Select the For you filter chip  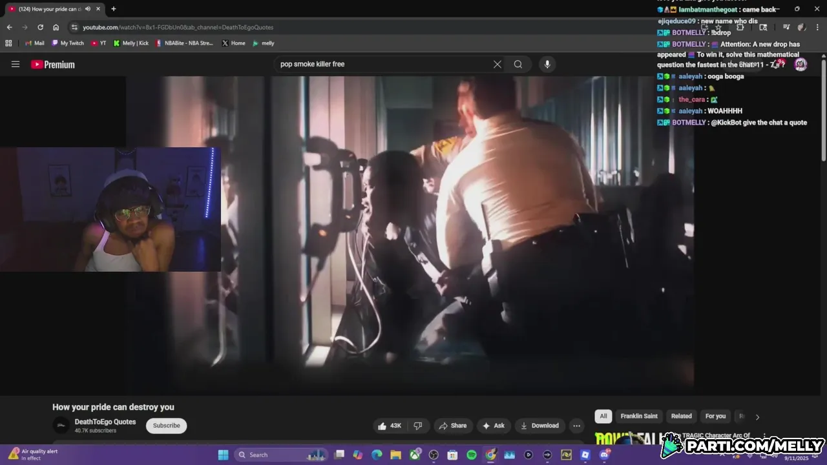[x=715, y=417]
